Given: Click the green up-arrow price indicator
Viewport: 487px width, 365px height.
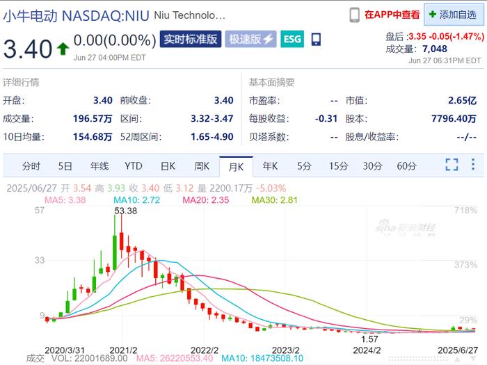Looking at the screenshot, I should [63, 49].
